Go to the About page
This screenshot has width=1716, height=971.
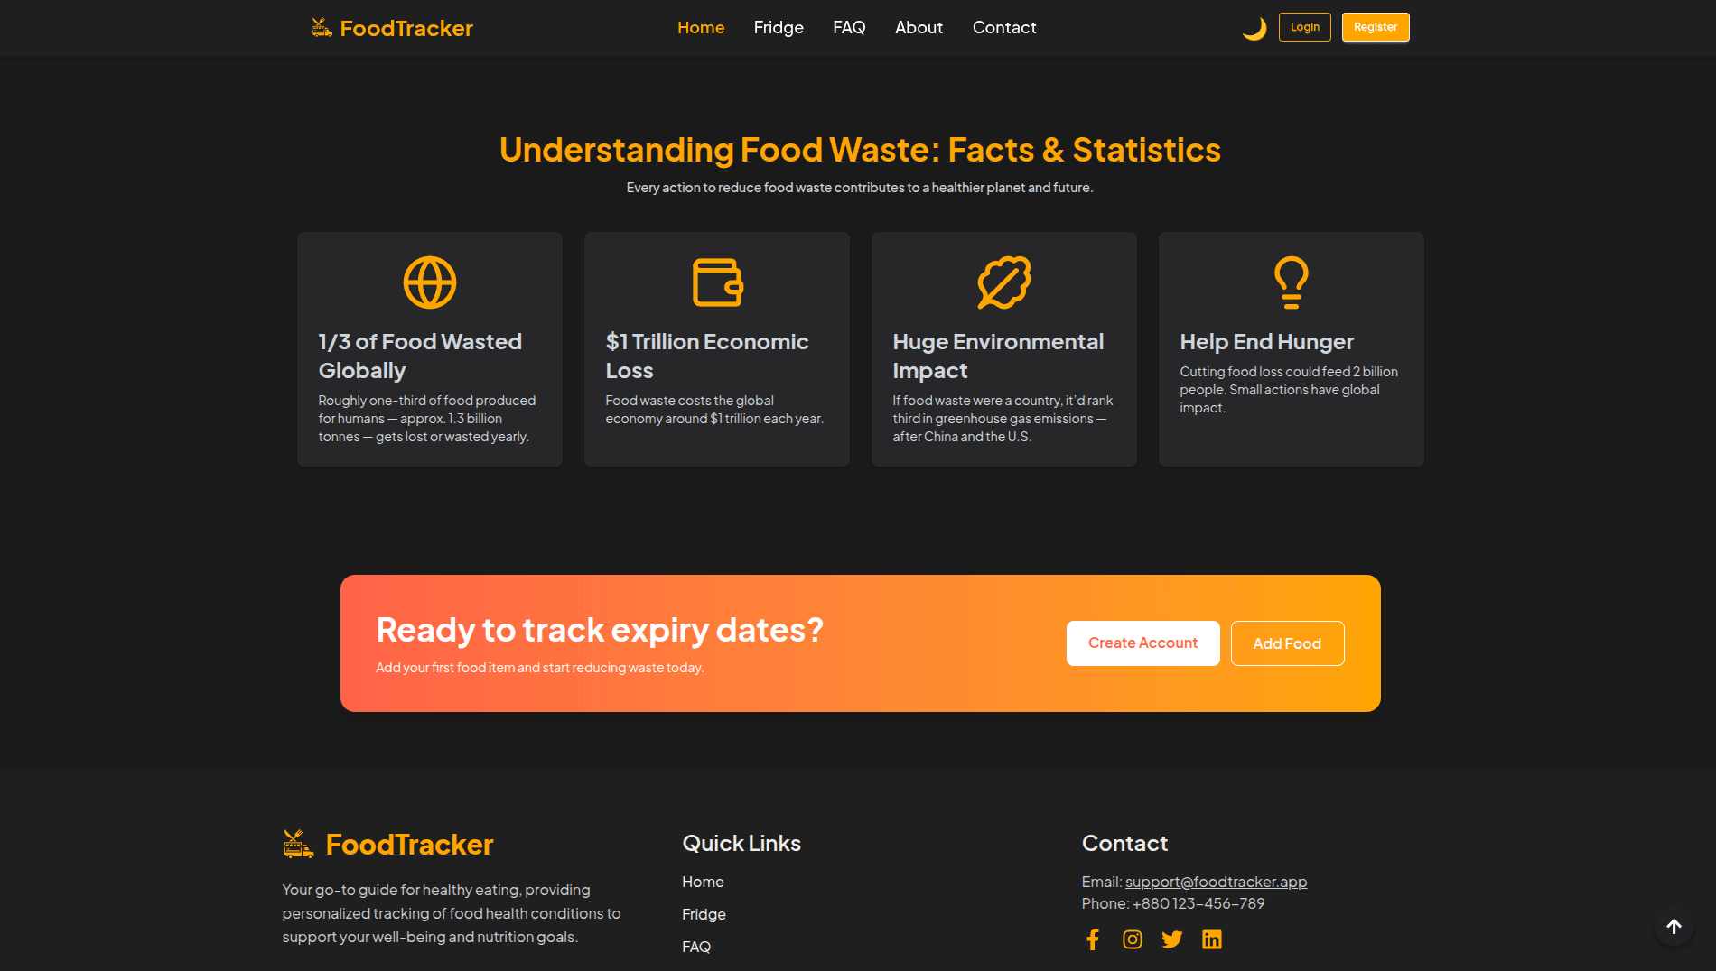pyautogui.click(x=919, y=27)
